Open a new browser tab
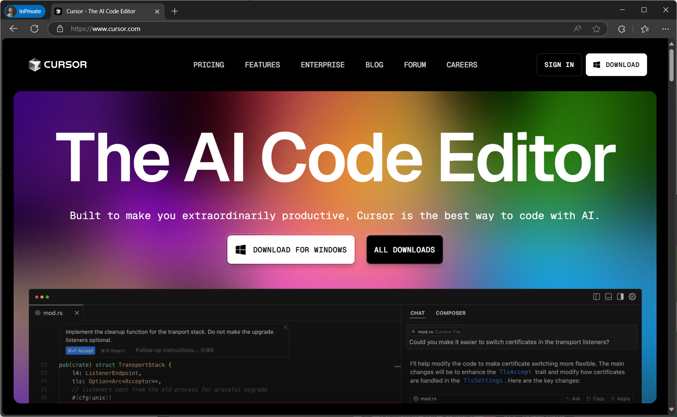 (x=174, y=11)
